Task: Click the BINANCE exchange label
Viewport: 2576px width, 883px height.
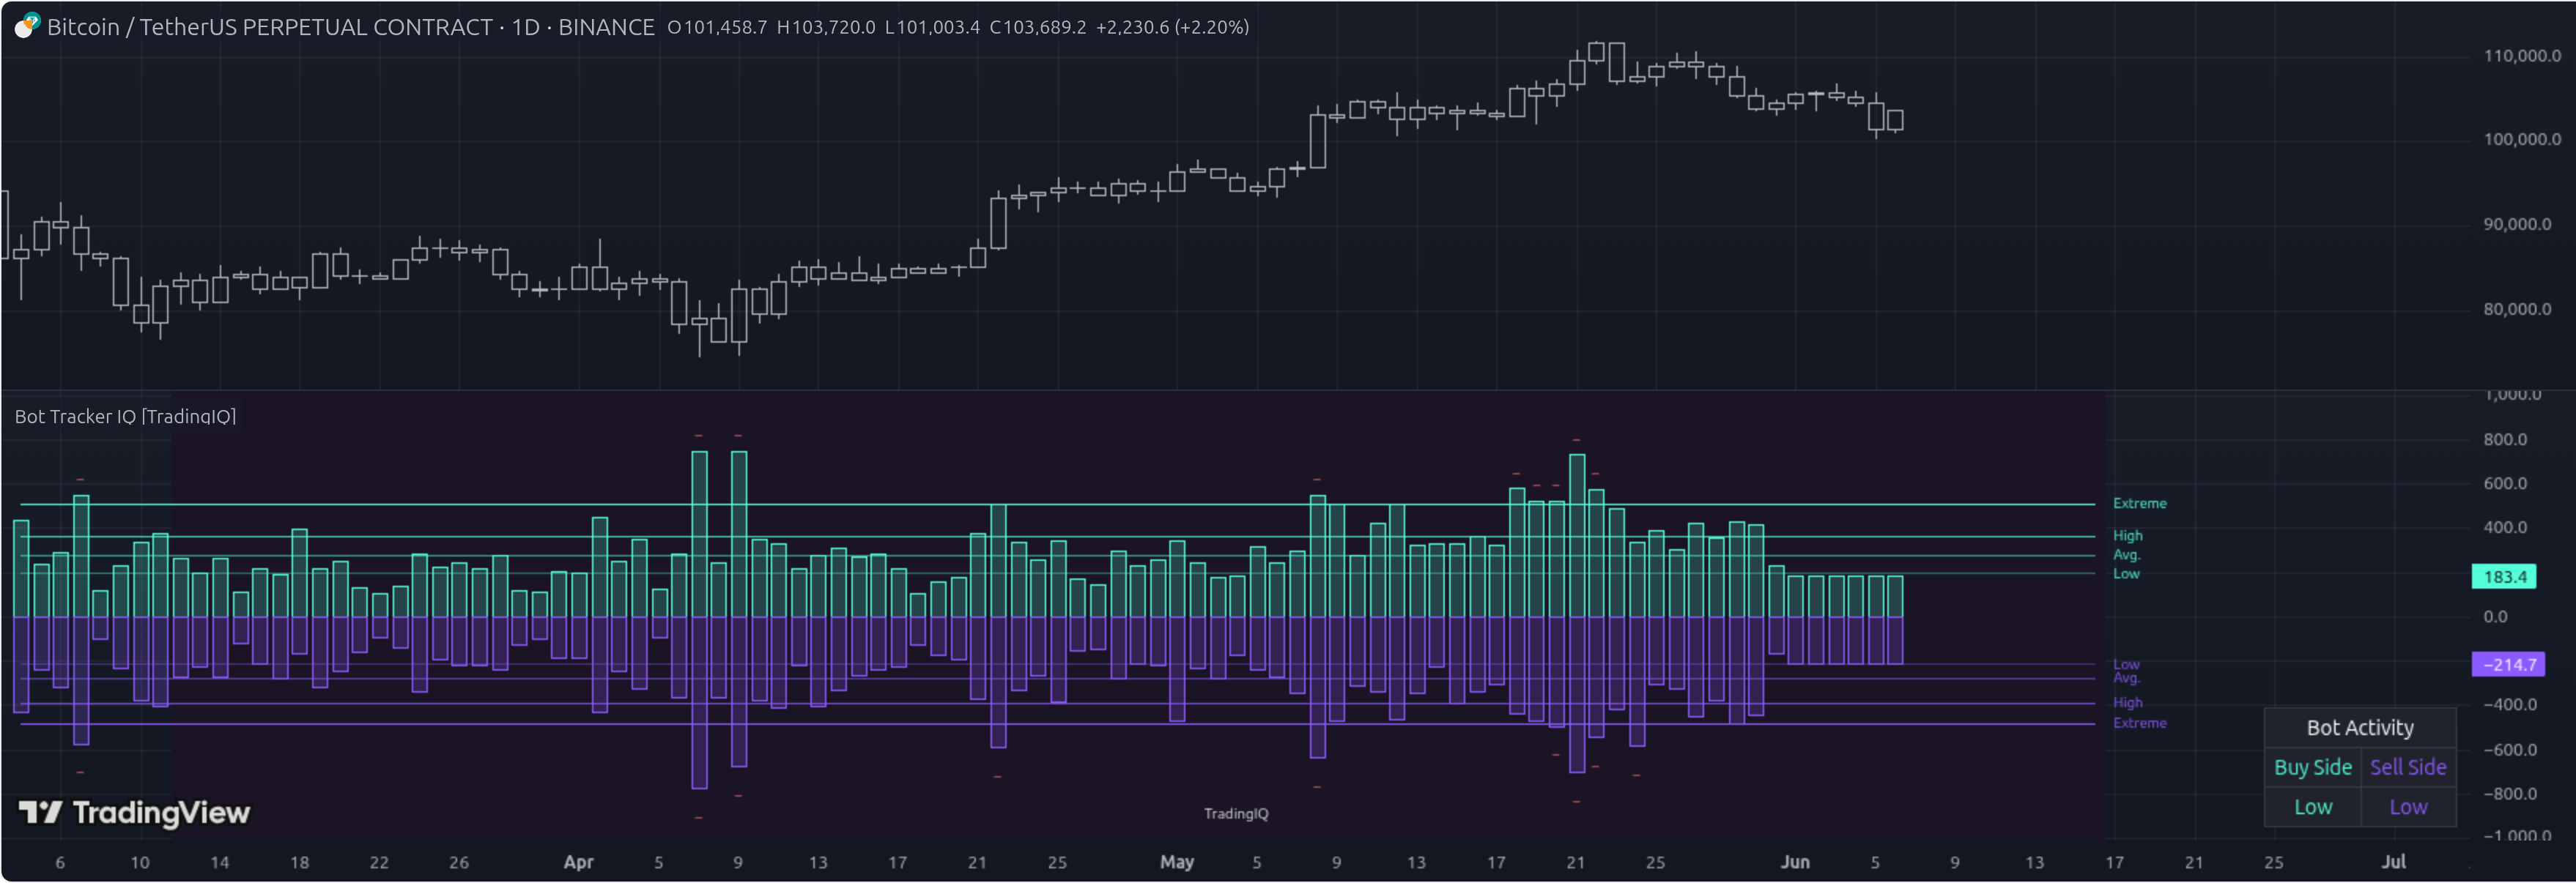Action: pos(606,27)
